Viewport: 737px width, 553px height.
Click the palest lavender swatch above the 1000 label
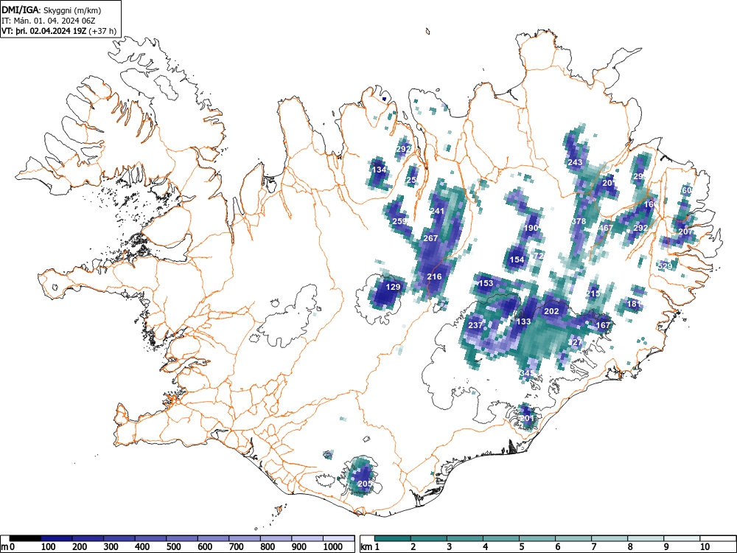click(338, 538)
